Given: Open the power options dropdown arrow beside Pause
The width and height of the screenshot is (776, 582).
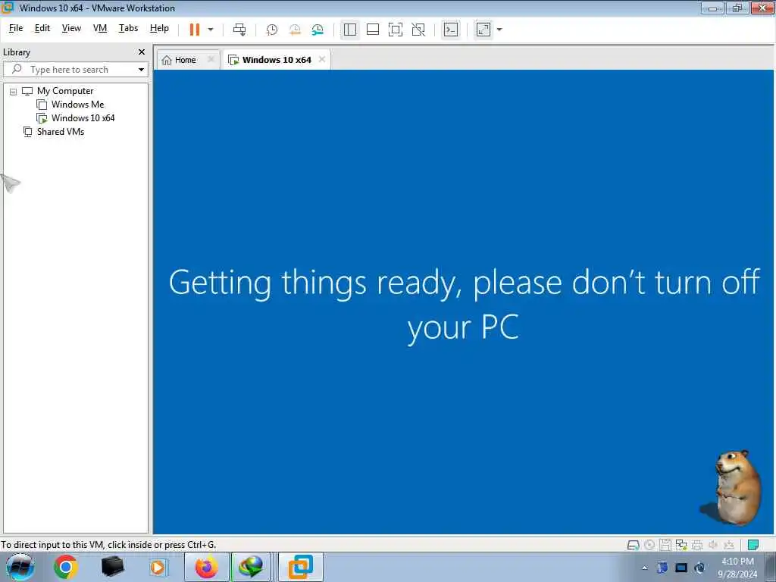Looking at the screenshot, I should tap(211, 30).
